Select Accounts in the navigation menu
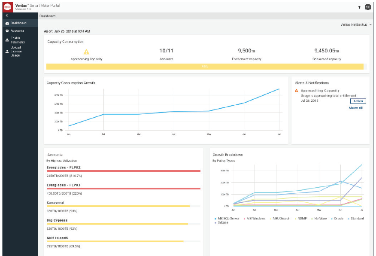Screen dimensions: 376x256 [x=17, y=30]
